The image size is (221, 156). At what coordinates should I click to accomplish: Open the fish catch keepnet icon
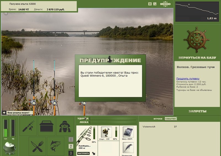[x=56, y=146]
